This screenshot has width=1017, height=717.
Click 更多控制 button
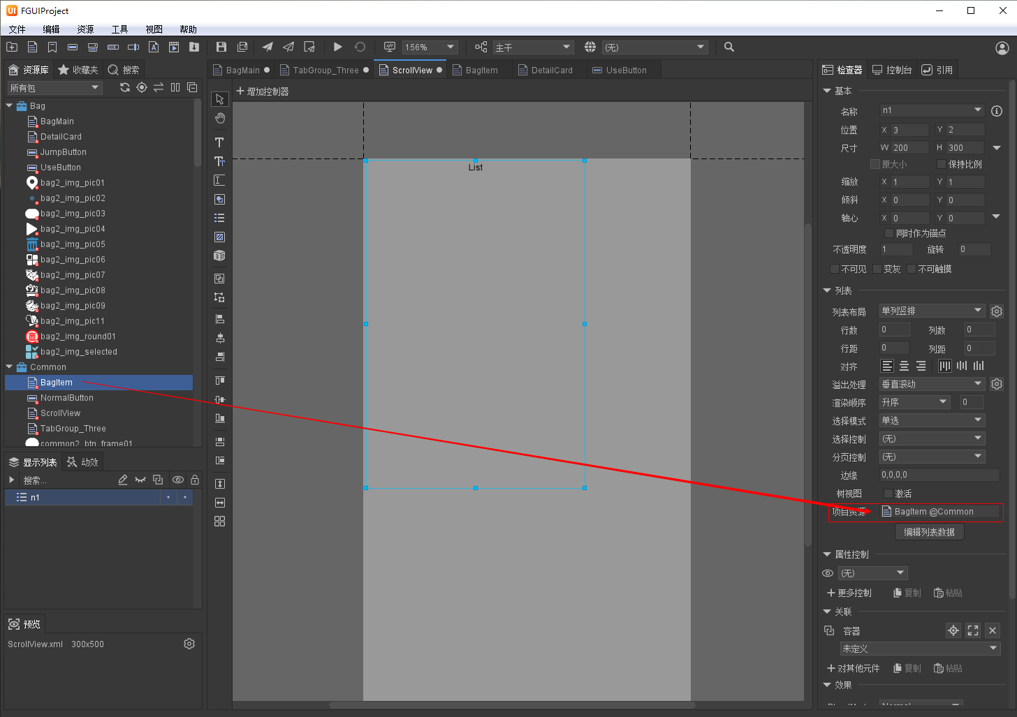pos(849,593)
